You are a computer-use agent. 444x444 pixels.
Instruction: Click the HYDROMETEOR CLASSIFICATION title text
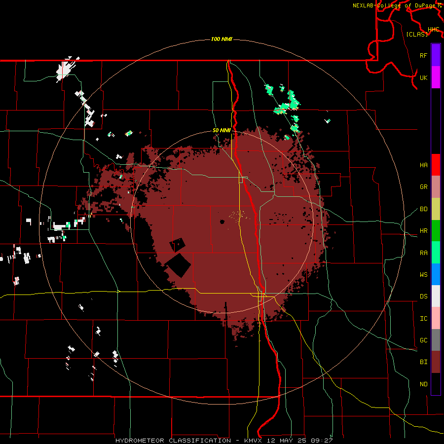(173, 441)
